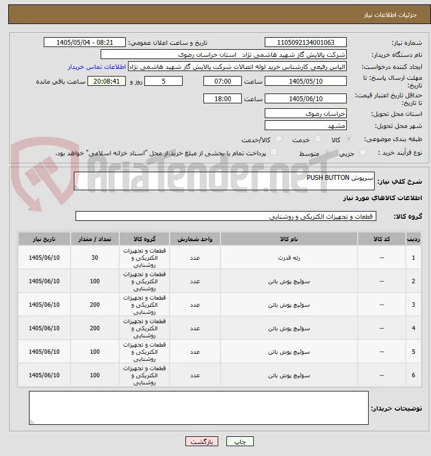Click the تاریخ نیاز column header
This screenshot has height=456, width=431.
tap(44, 239)
